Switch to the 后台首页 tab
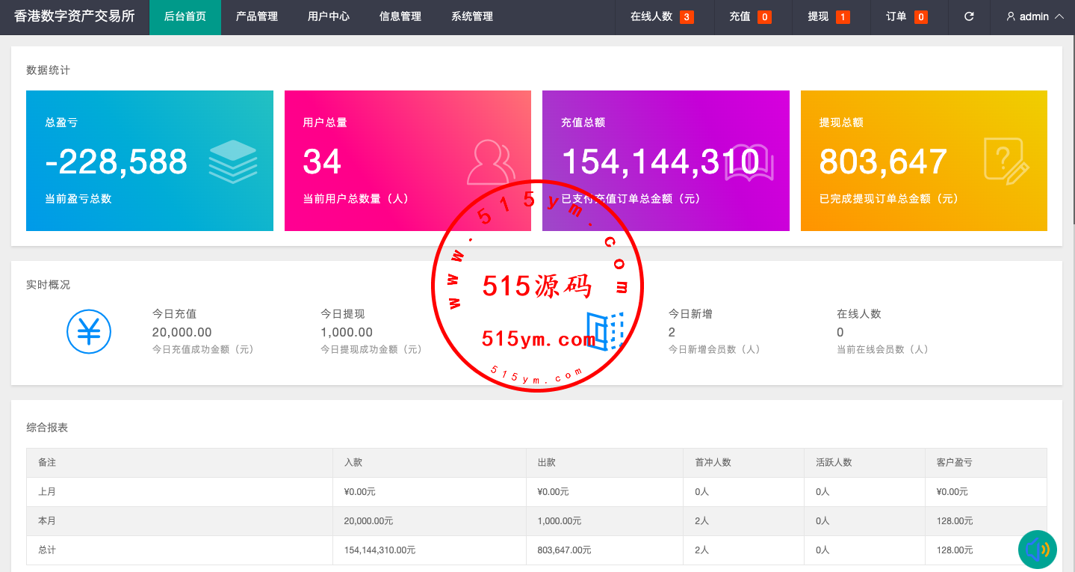The width and height of the screenshot is (1075, 572). [185, 16]
